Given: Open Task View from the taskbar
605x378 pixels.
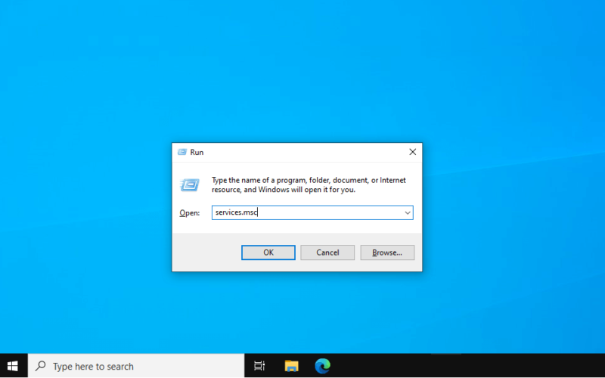Looking at the screenshot, I should click(x=259, y=366).
